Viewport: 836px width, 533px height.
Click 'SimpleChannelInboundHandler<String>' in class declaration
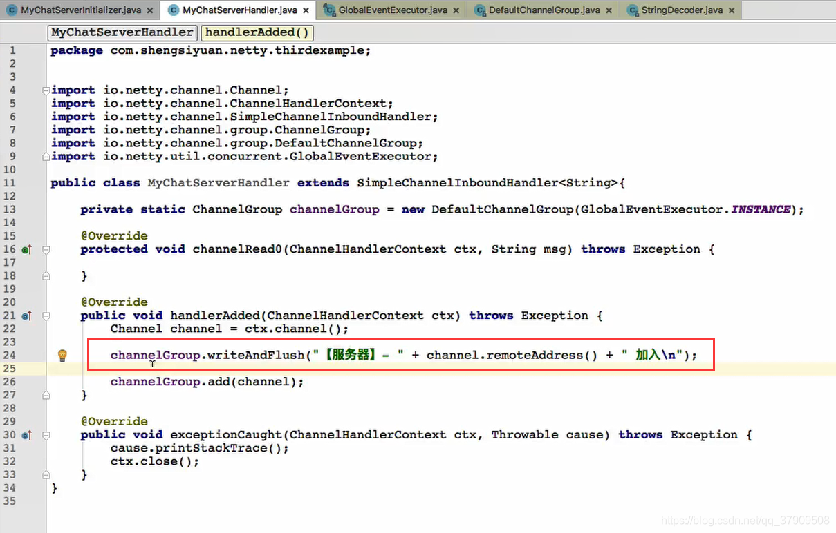pyautogui.click(x=488, y=183)
